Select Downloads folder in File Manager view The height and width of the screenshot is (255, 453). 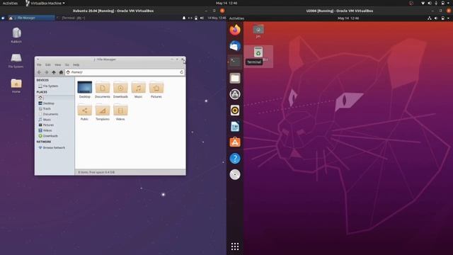120,90
